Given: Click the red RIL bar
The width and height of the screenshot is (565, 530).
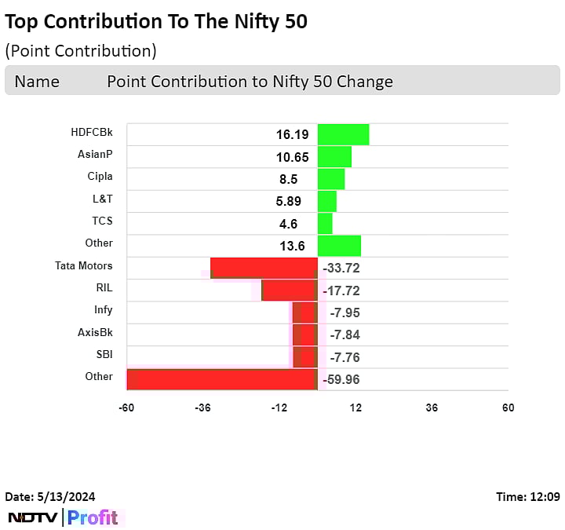Looking at the screenshot, I should click(289, 290).
